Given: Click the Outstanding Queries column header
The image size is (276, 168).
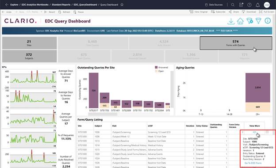Looking at the screenshot, I should pyautogui.click(x=216, y=126).
